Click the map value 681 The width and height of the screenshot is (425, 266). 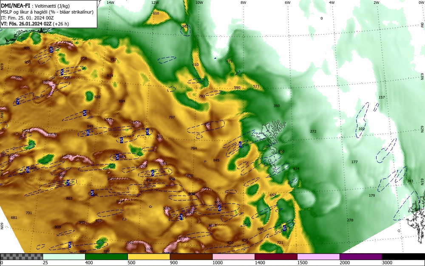click(x=14, y=218)
